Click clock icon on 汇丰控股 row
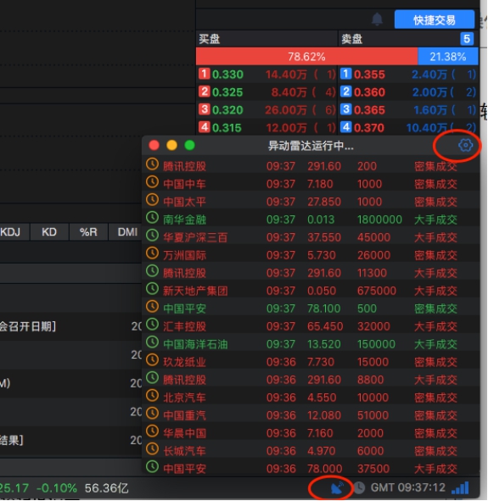 pos(152,325)
